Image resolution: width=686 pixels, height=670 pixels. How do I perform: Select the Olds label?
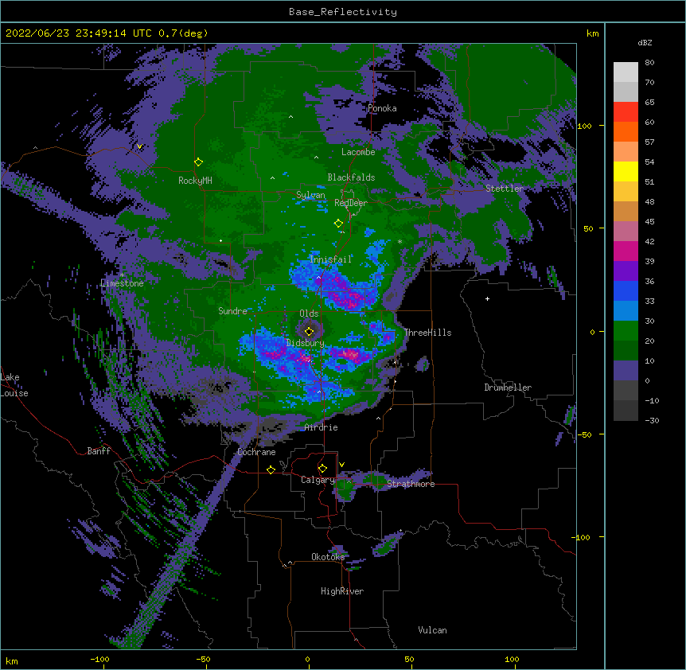coord(309,314)
